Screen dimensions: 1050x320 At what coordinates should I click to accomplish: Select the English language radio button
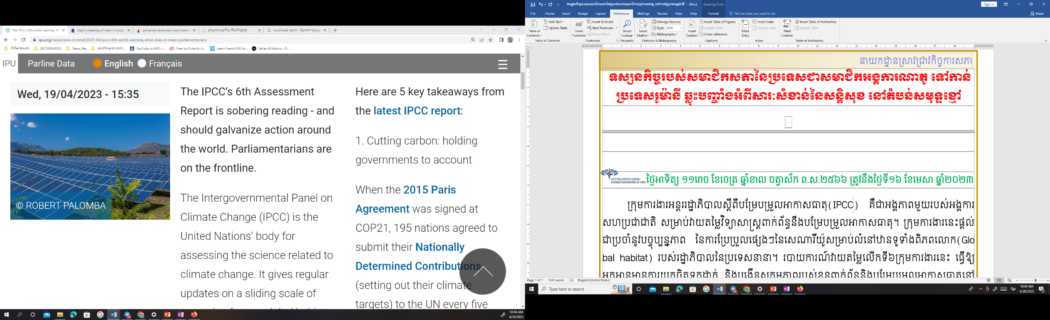97,64
